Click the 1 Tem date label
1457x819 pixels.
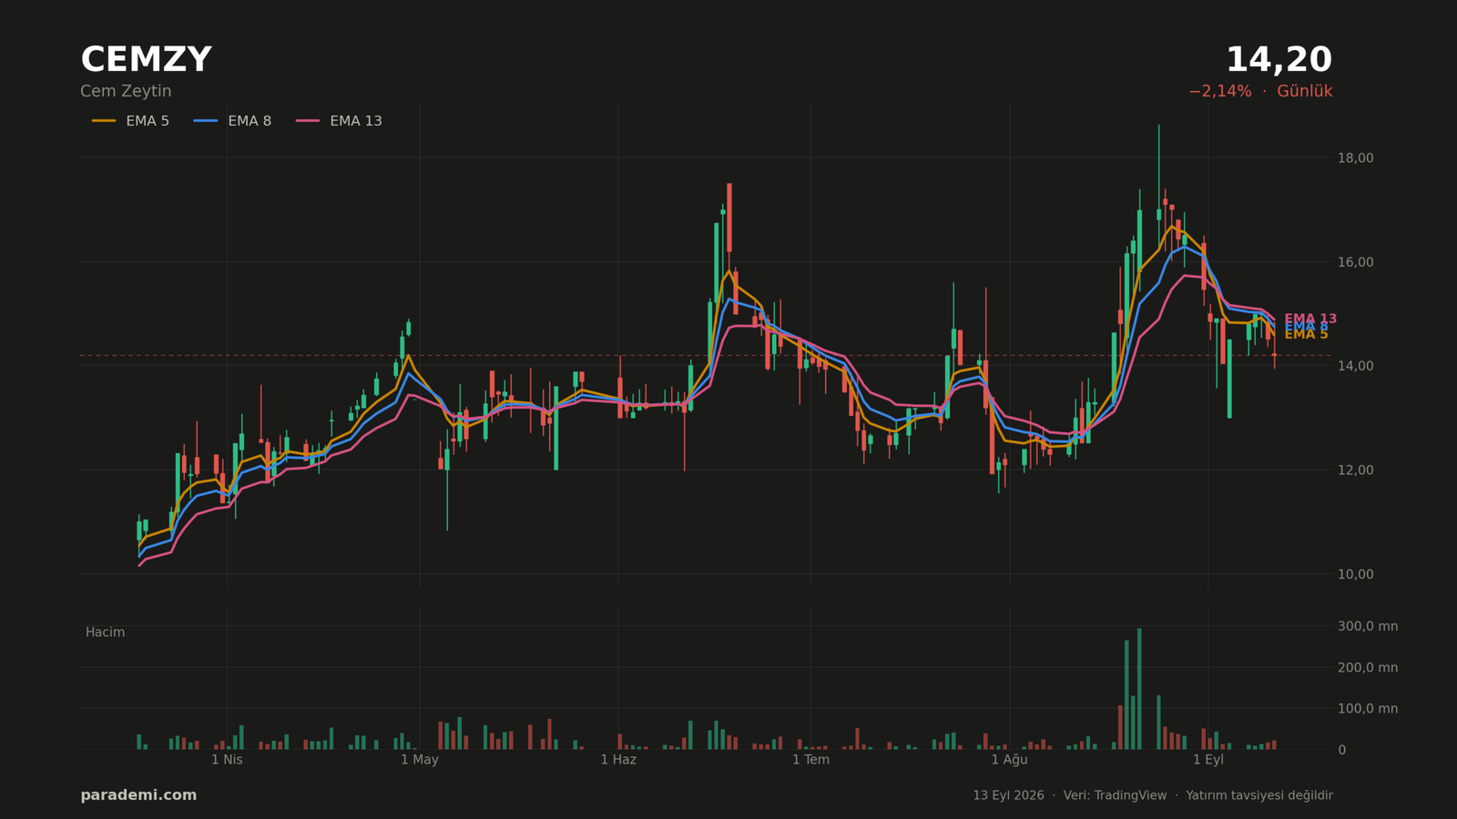coord(810,760)
